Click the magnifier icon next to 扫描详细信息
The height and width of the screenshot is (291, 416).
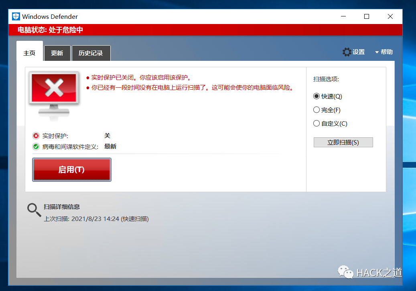point(34,210)
